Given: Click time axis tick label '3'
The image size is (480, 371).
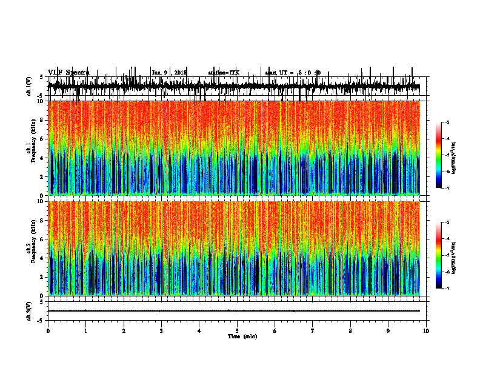Looking at the screenshot, I should [x=161, y=330].
